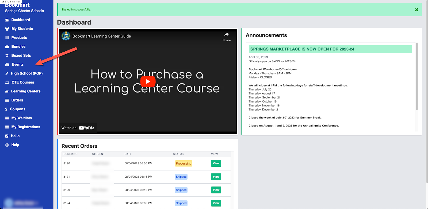
Task: Click the Events car icon
Action: pos(7,65)
